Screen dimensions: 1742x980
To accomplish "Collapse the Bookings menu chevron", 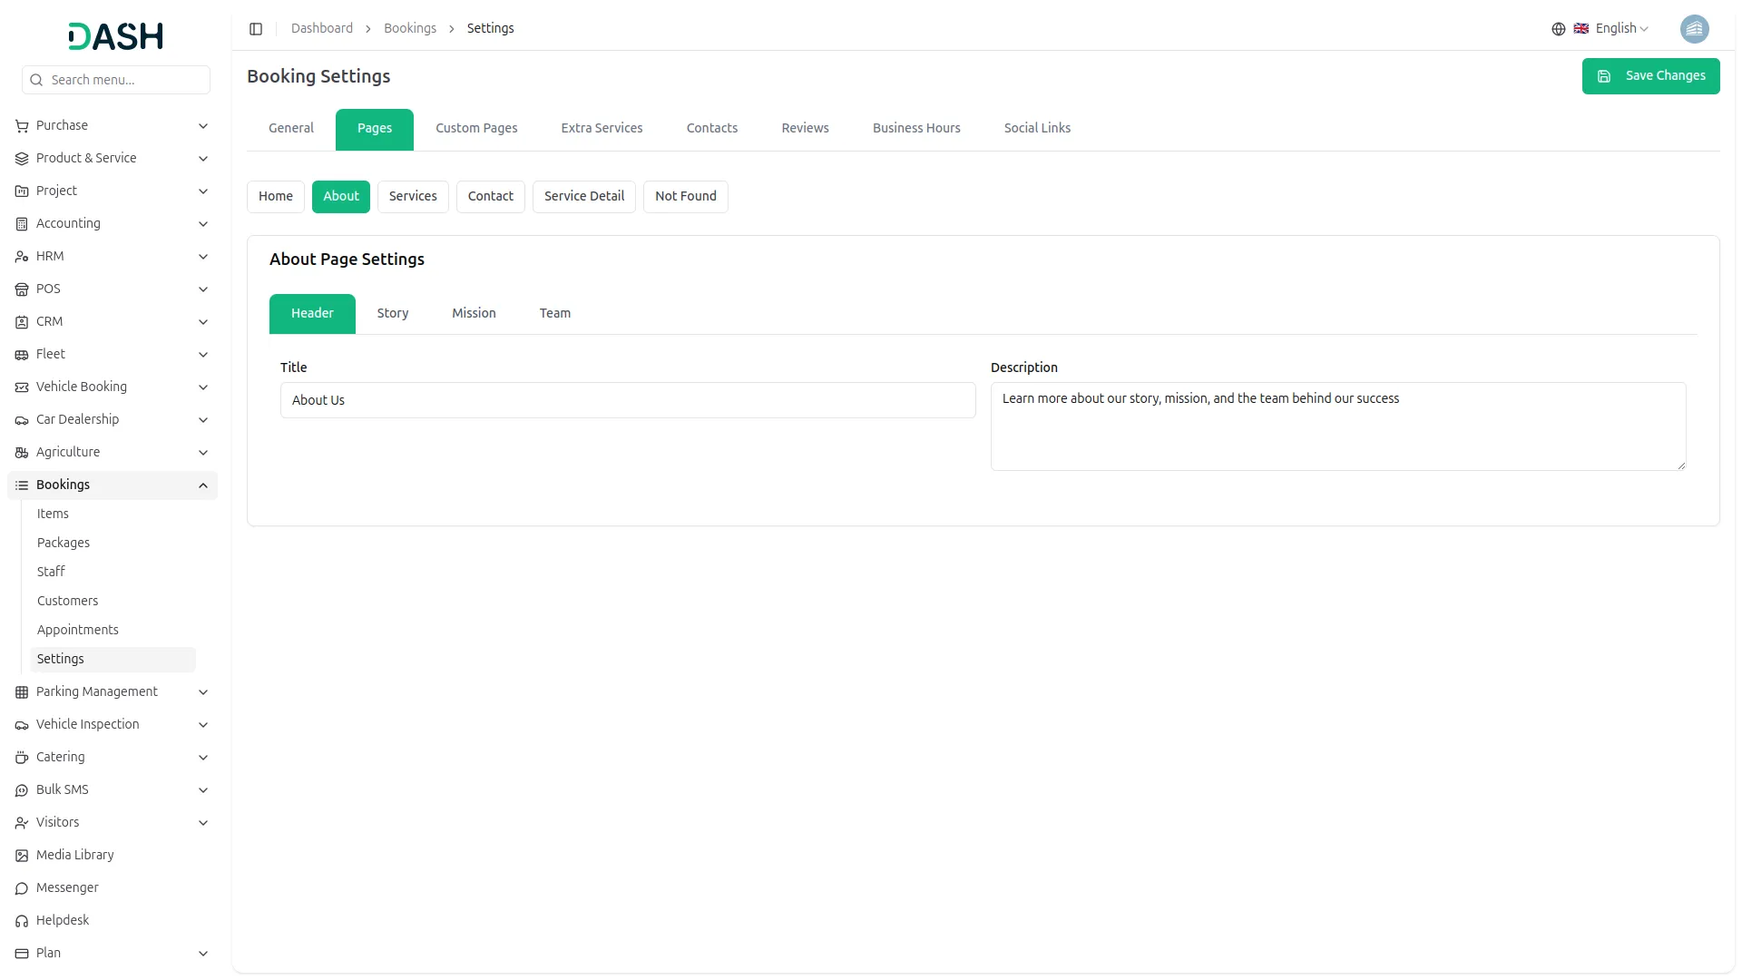I will pyautogui.click(x=203, y=485).
